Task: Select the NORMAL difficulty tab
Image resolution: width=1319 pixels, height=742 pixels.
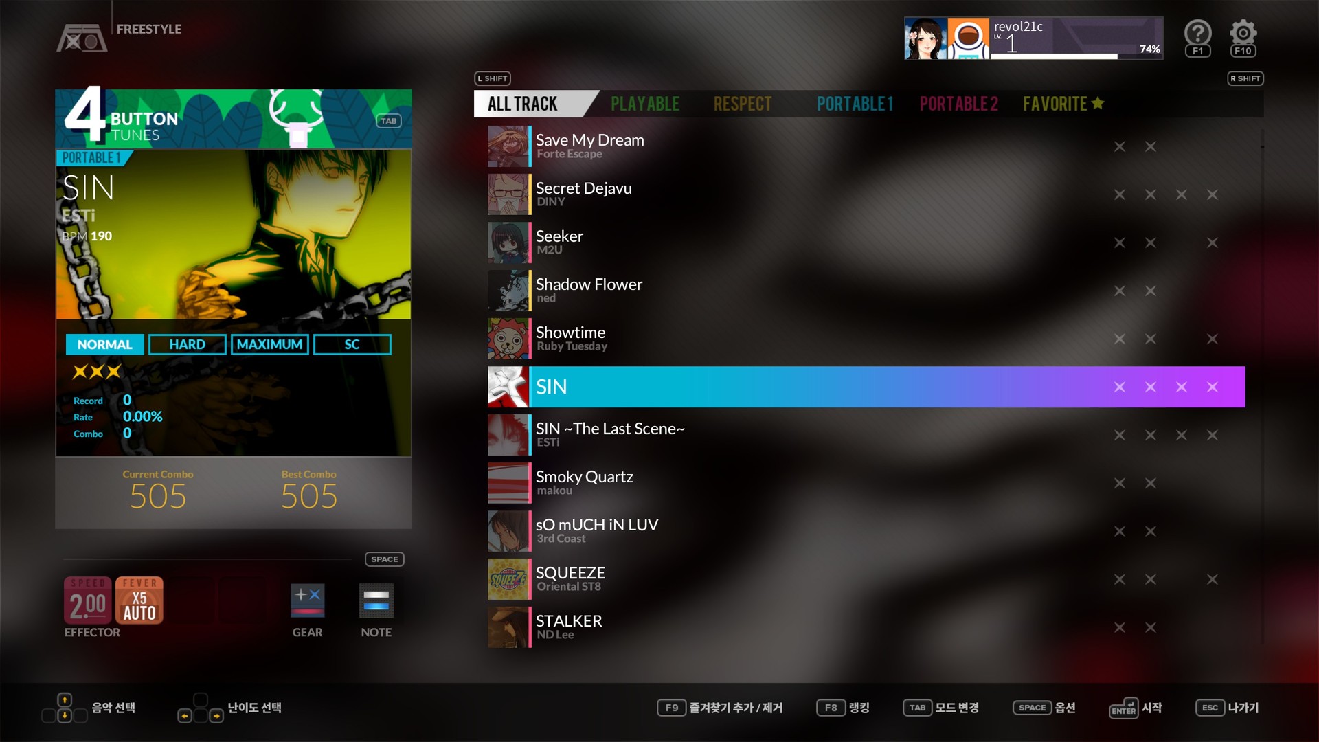Action: [x=106, y=344]
